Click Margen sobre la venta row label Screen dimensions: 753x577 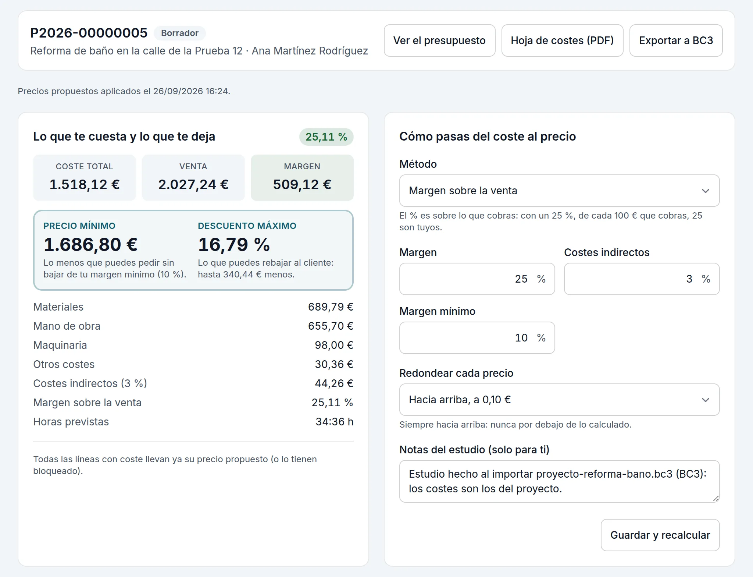tap(87, 403)
